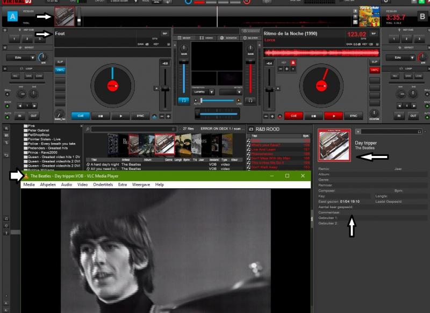Click the prelisten play icon in info panel
430x313 pixels.
pos(358,132)
